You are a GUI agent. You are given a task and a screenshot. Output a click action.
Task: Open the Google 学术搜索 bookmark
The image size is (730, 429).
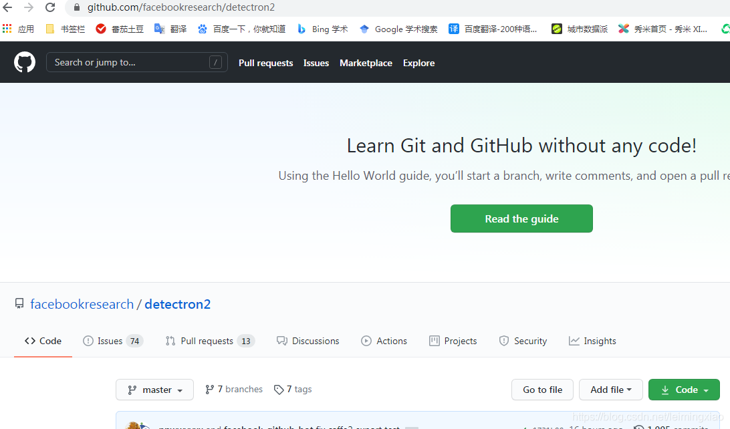click(398, 29)
